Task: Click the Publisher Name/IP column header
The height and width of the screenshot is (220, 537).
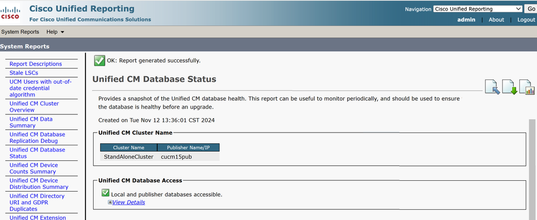Action: click(188, 148)
